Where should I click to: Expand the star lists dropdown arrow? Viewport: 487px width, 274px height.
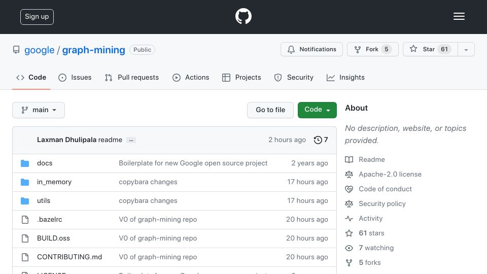coord(466,50)
